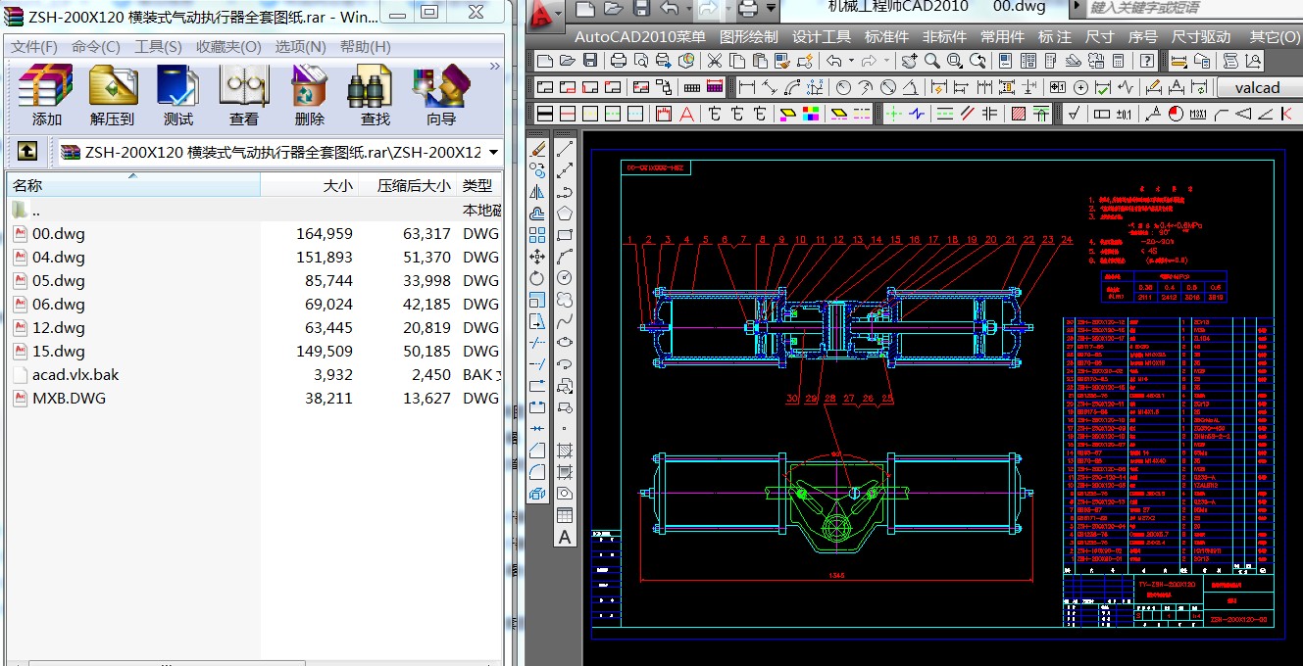This screenshot has height=666, width=1303.
Task: Expand the search box arrow button
Action: (x=1077, y=7)
